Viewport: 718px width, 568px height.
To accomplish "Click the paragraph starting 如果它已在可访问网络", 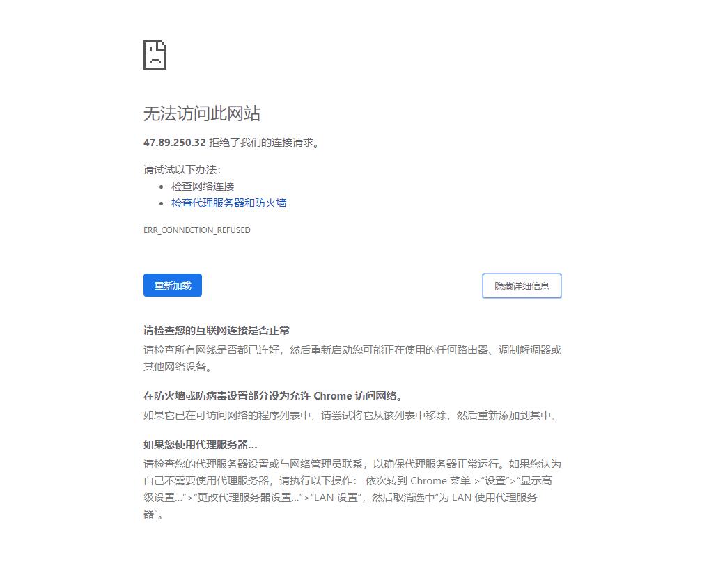I will 351,415.
